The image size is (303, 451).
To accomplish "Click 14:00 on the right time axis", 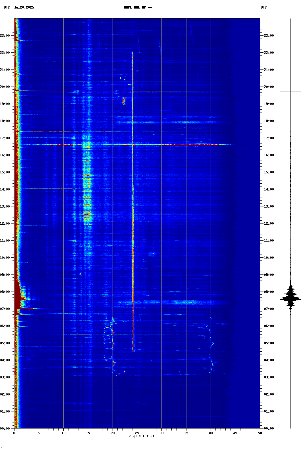I will click(269, 189).
